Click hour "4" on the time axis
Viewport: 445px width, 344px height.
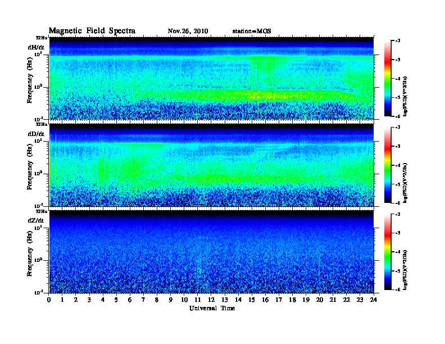[x=103, y=300]
